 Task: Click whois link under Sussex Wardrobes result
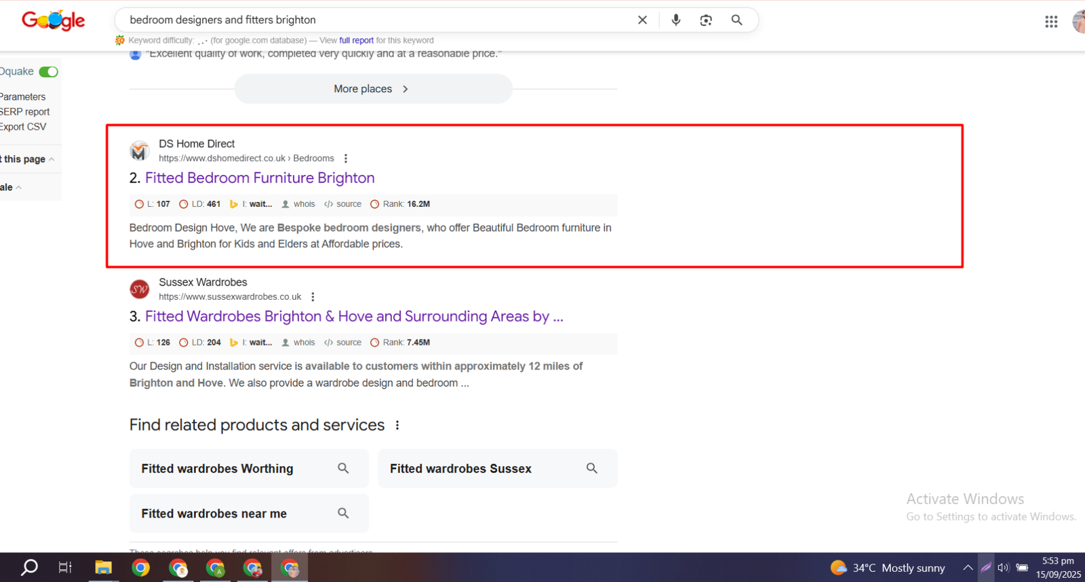[304, 343]
